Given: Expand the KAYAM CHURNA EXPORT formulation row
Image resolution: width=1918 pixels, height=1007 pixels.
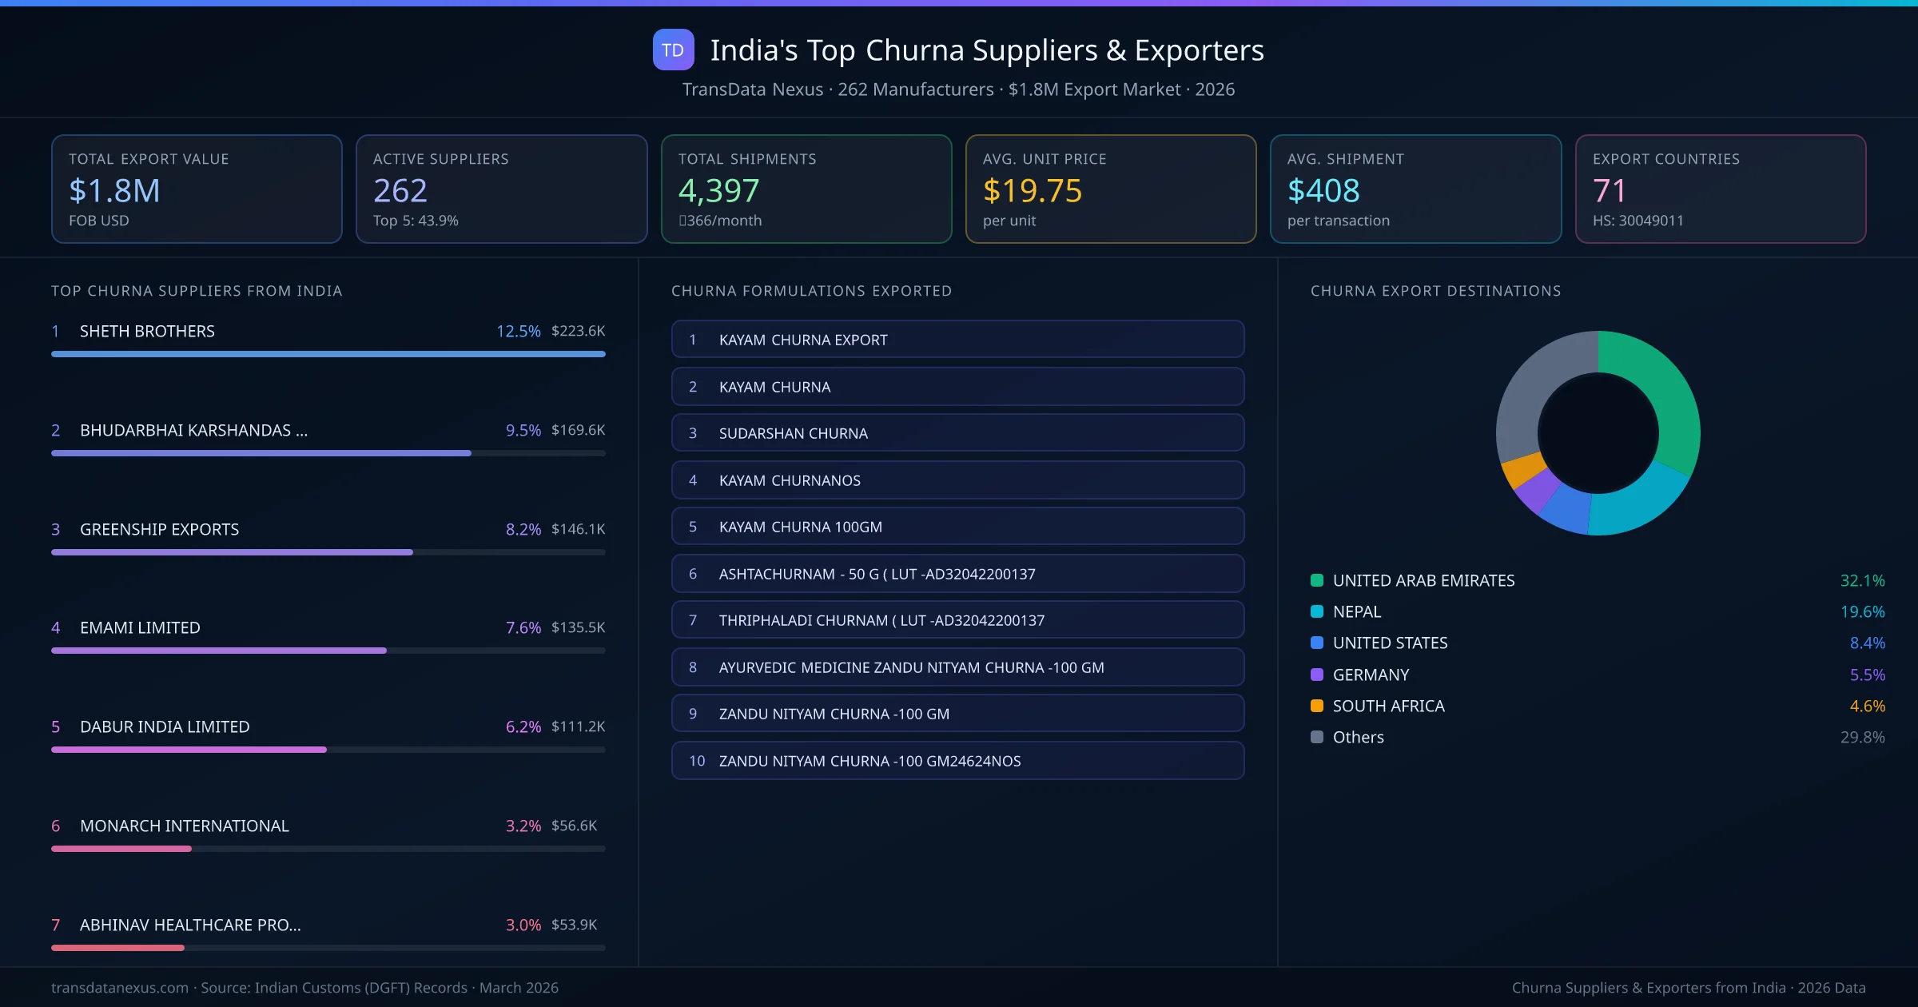Looking at the screenshot, I should click(x=957, y=339).
